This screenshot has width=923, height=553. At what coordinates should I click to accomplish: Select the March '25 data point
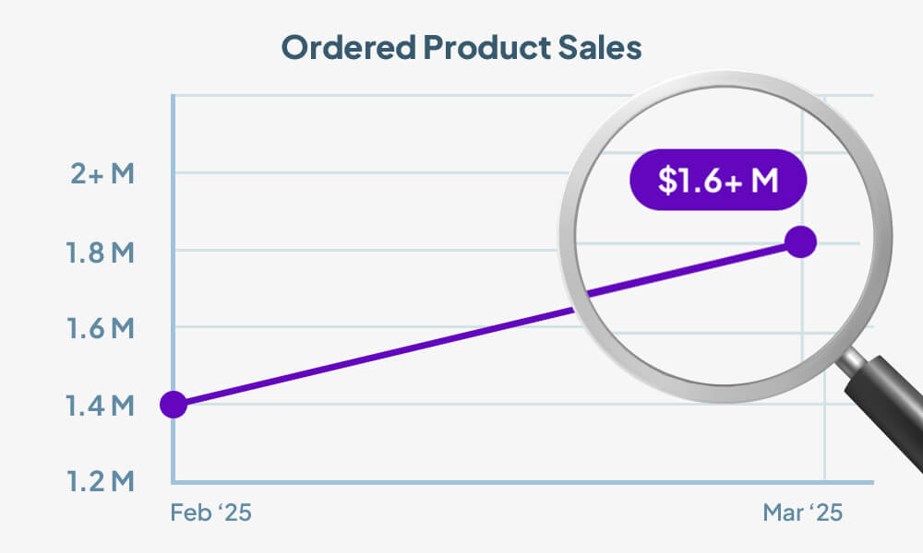coord(800,242)
